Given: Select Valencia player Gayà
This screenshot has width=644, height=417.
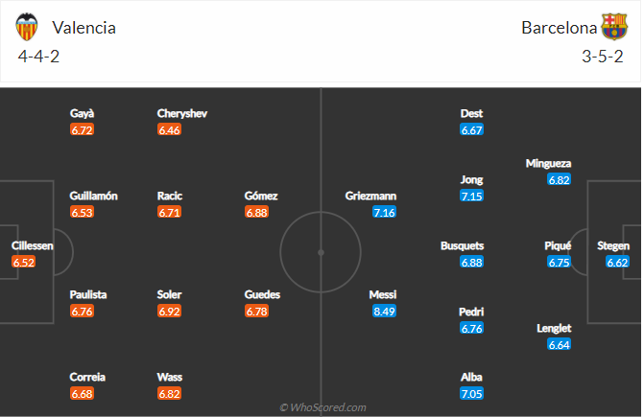Looking at the screenshot, I should 83,113.
